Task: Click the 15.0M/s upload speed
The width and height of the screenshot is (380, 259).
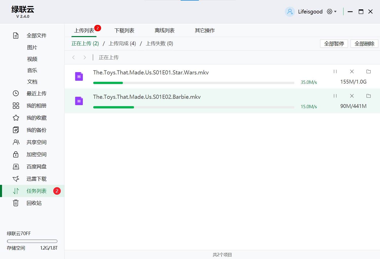Action: point(309,107)
